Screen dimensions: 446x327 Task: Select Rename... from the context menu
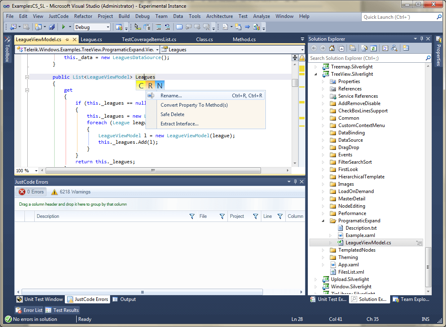171,96
